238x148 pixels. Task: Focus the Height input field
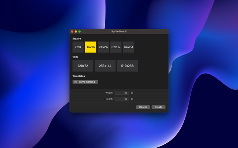click(122, 99)
